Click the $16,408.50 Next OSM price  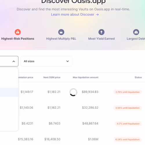(52, 139)
